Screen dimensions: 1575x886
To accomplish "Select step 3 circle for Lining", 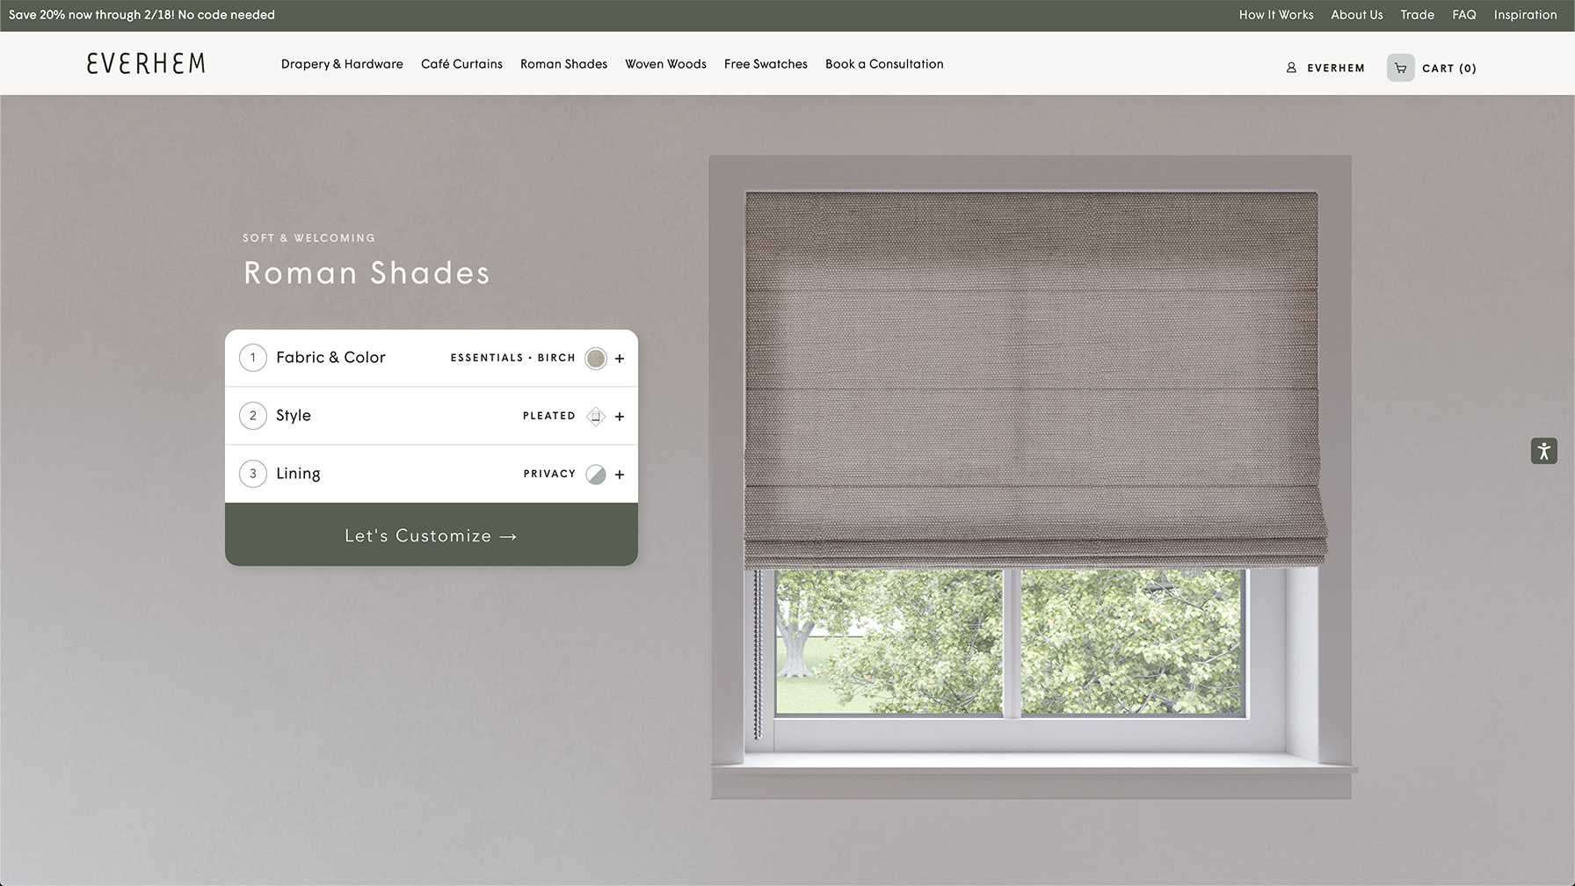I will click(x=253, y=474).
